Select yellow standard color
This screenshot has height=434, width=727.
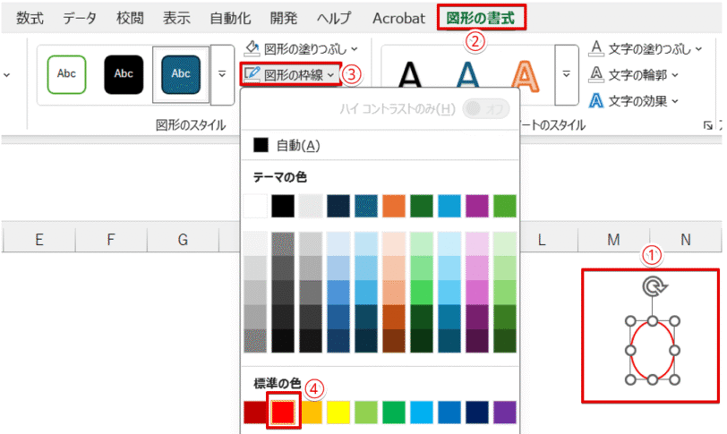point(338,413)
